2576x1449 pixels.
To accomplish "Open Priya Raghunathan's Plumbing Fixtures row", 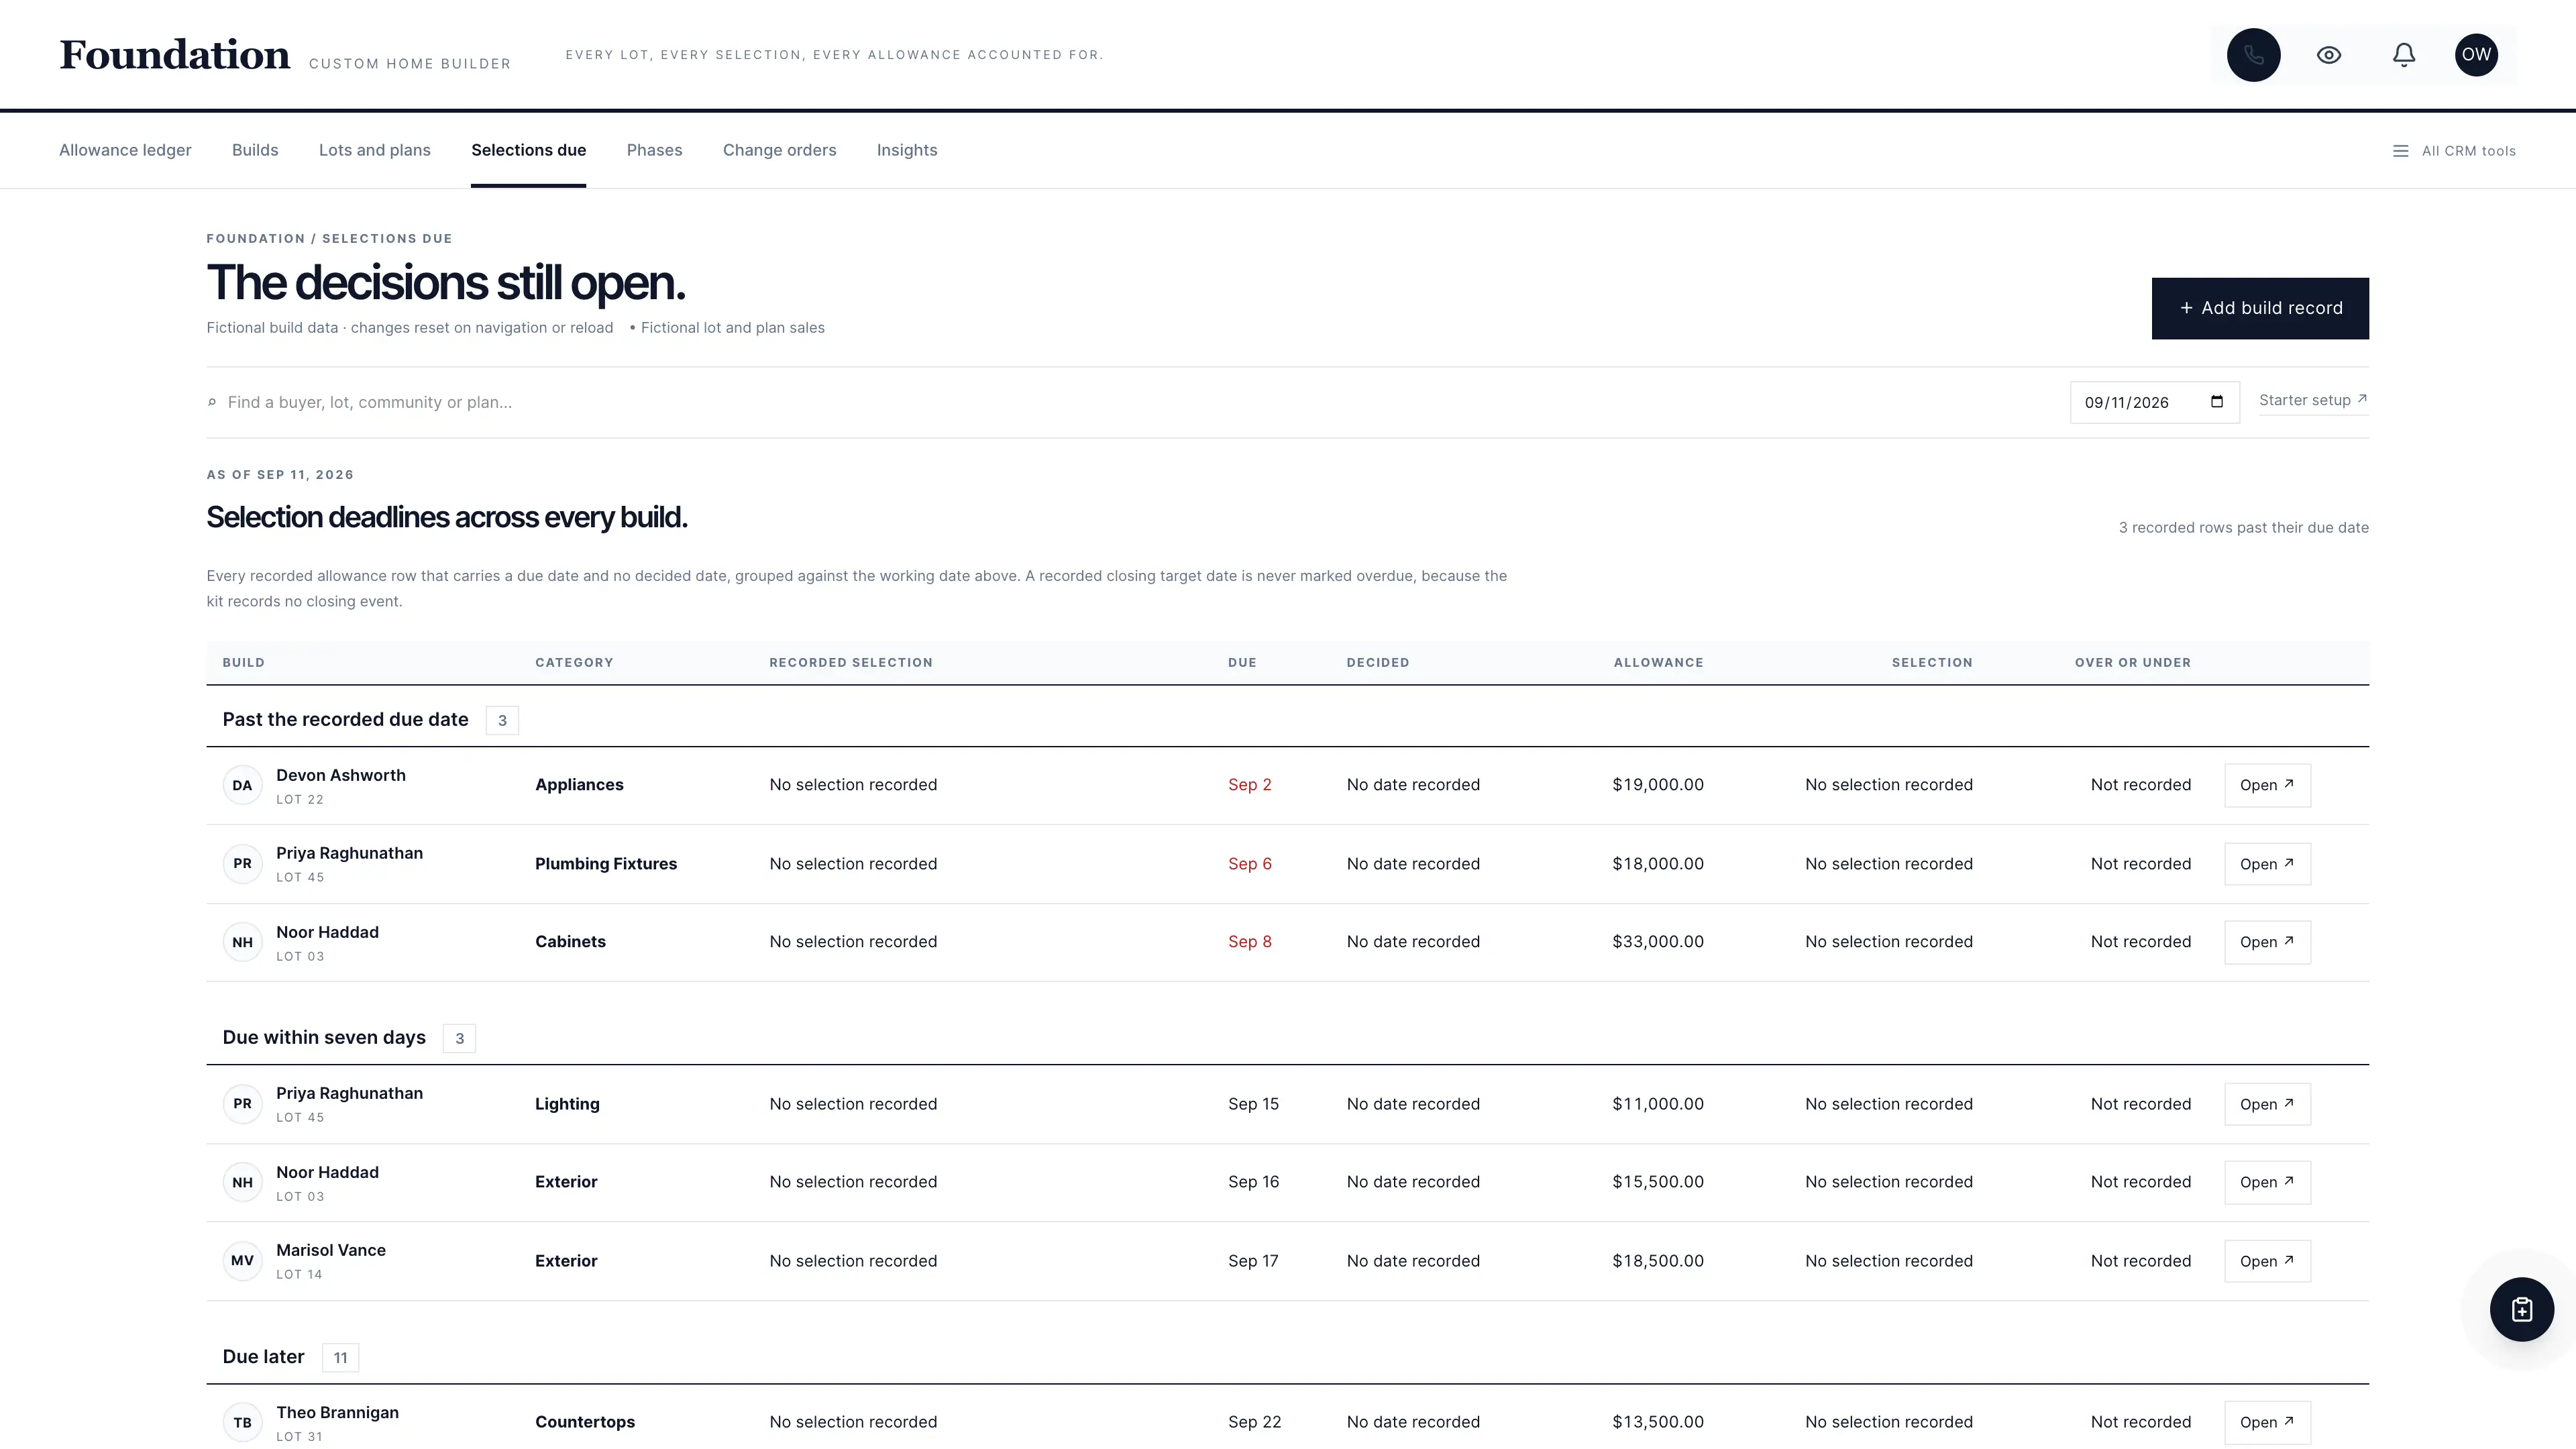I will pos(2267,864).
